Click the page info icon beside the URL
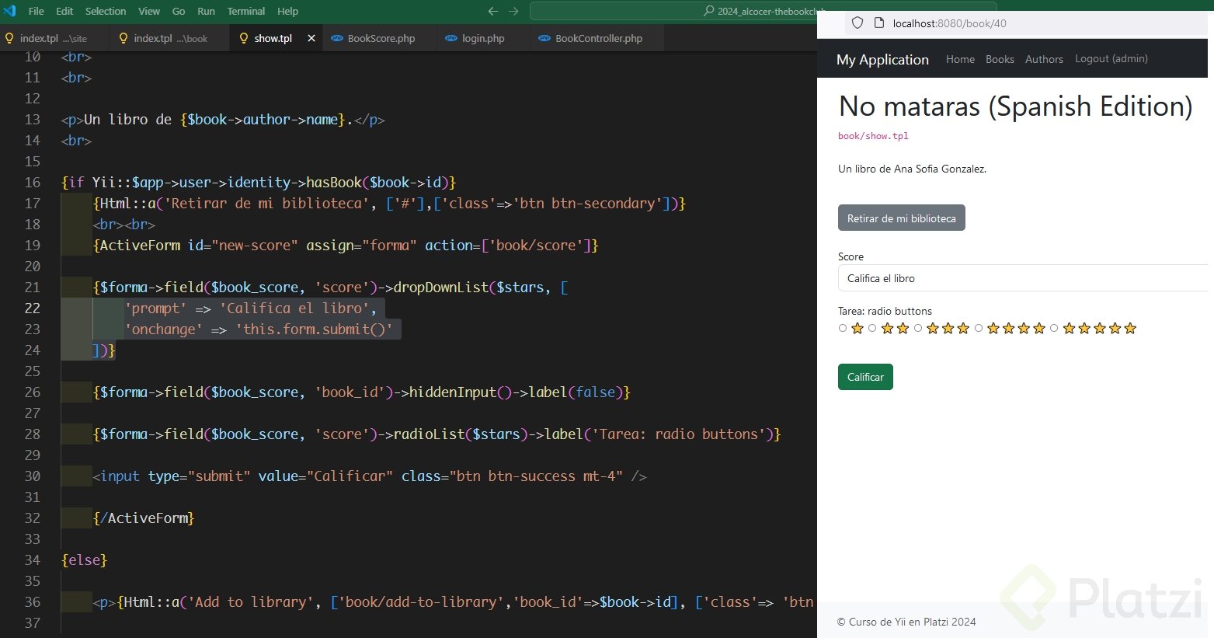This screenshot has width=1214, height=638. coord(879,23)
